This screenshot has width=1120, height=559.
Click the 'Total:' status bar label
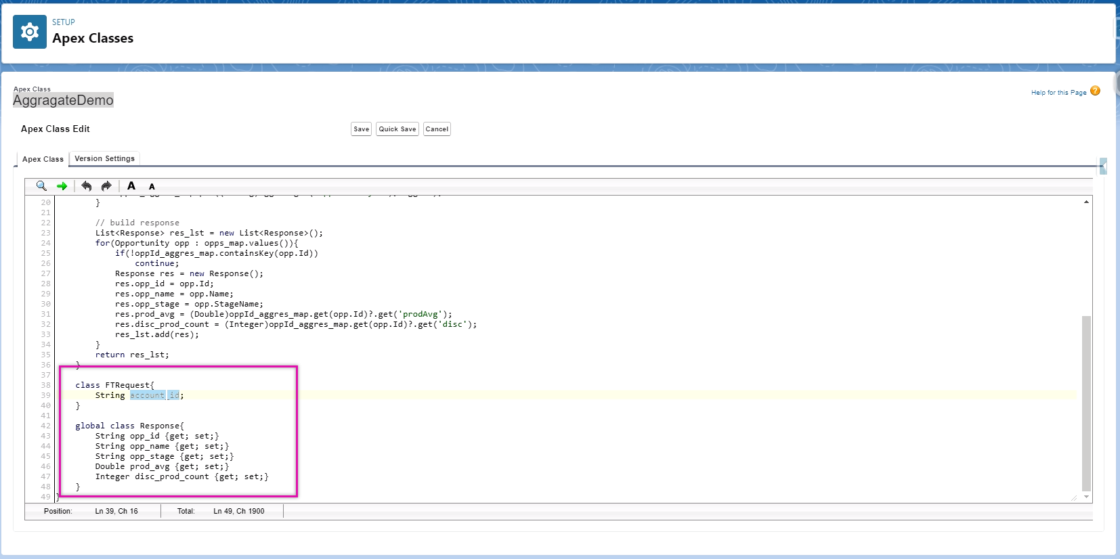pyautogui.click(x=186, y=511)
